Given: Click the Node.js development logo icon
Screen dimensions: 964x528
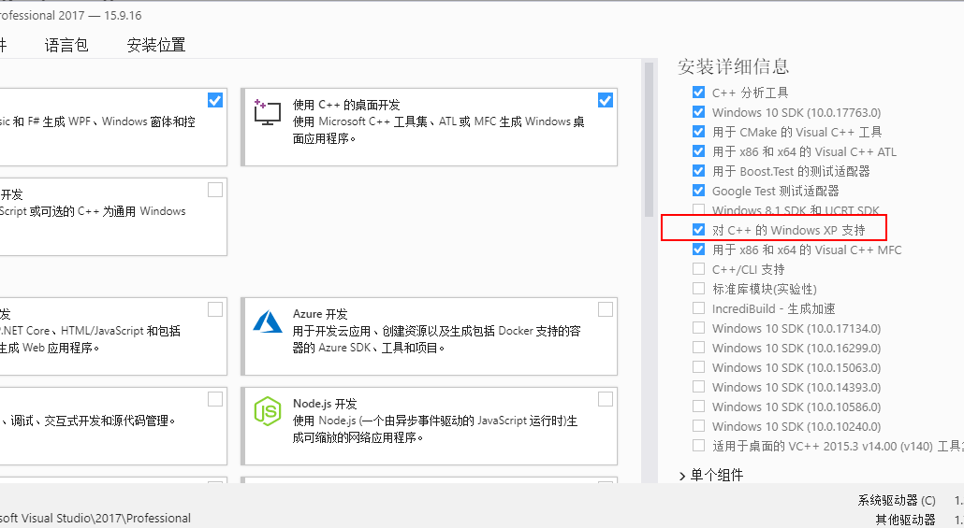Looking at the screenshot, I should point(268,411).
